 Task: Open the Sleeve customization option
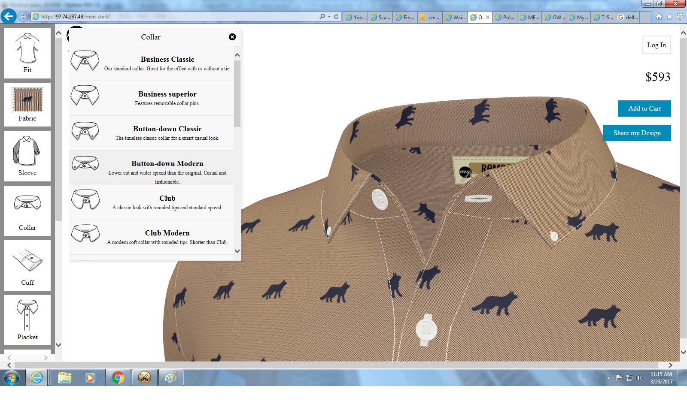(27, 156)
